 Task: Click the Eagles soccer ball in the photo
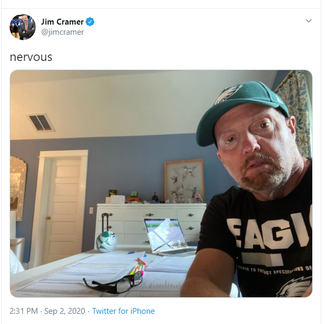[106, 242]
